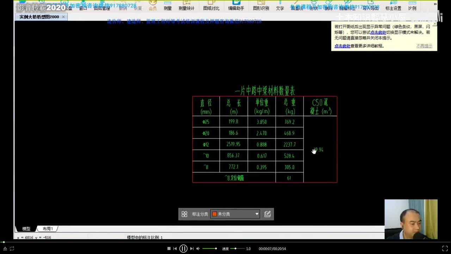Click the orange 未分类 color swatch

click(x=214, y=214)
